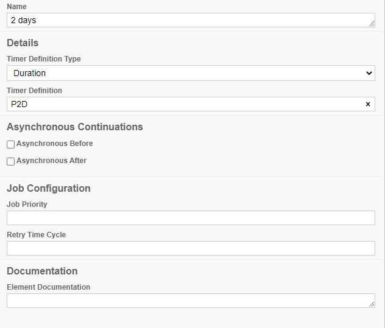
Task: Click the "Retry Time Cycle" field label
Action: 37,235
